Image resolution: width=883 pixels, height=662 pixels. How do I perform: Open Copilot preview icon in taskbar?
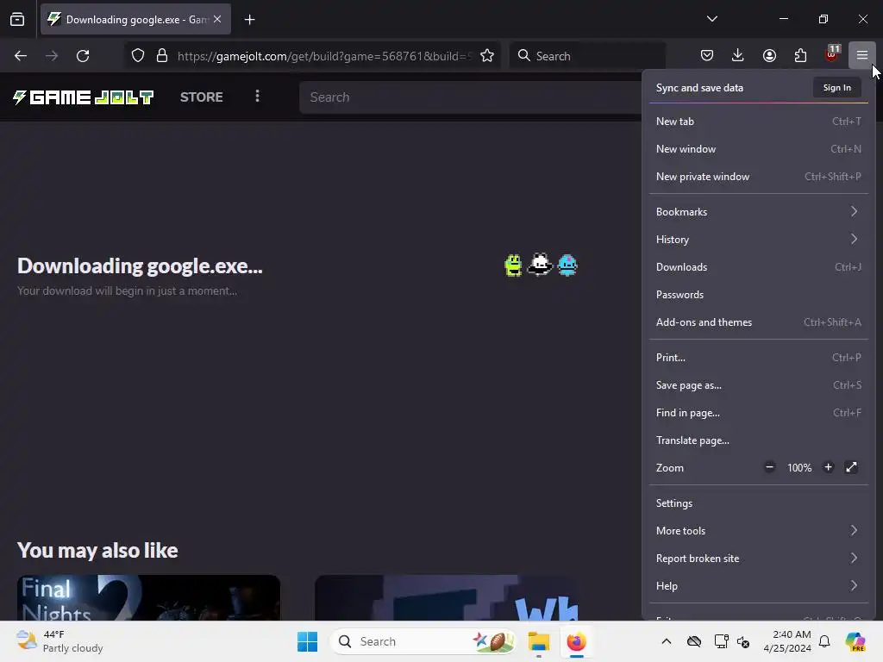point(855,641)
